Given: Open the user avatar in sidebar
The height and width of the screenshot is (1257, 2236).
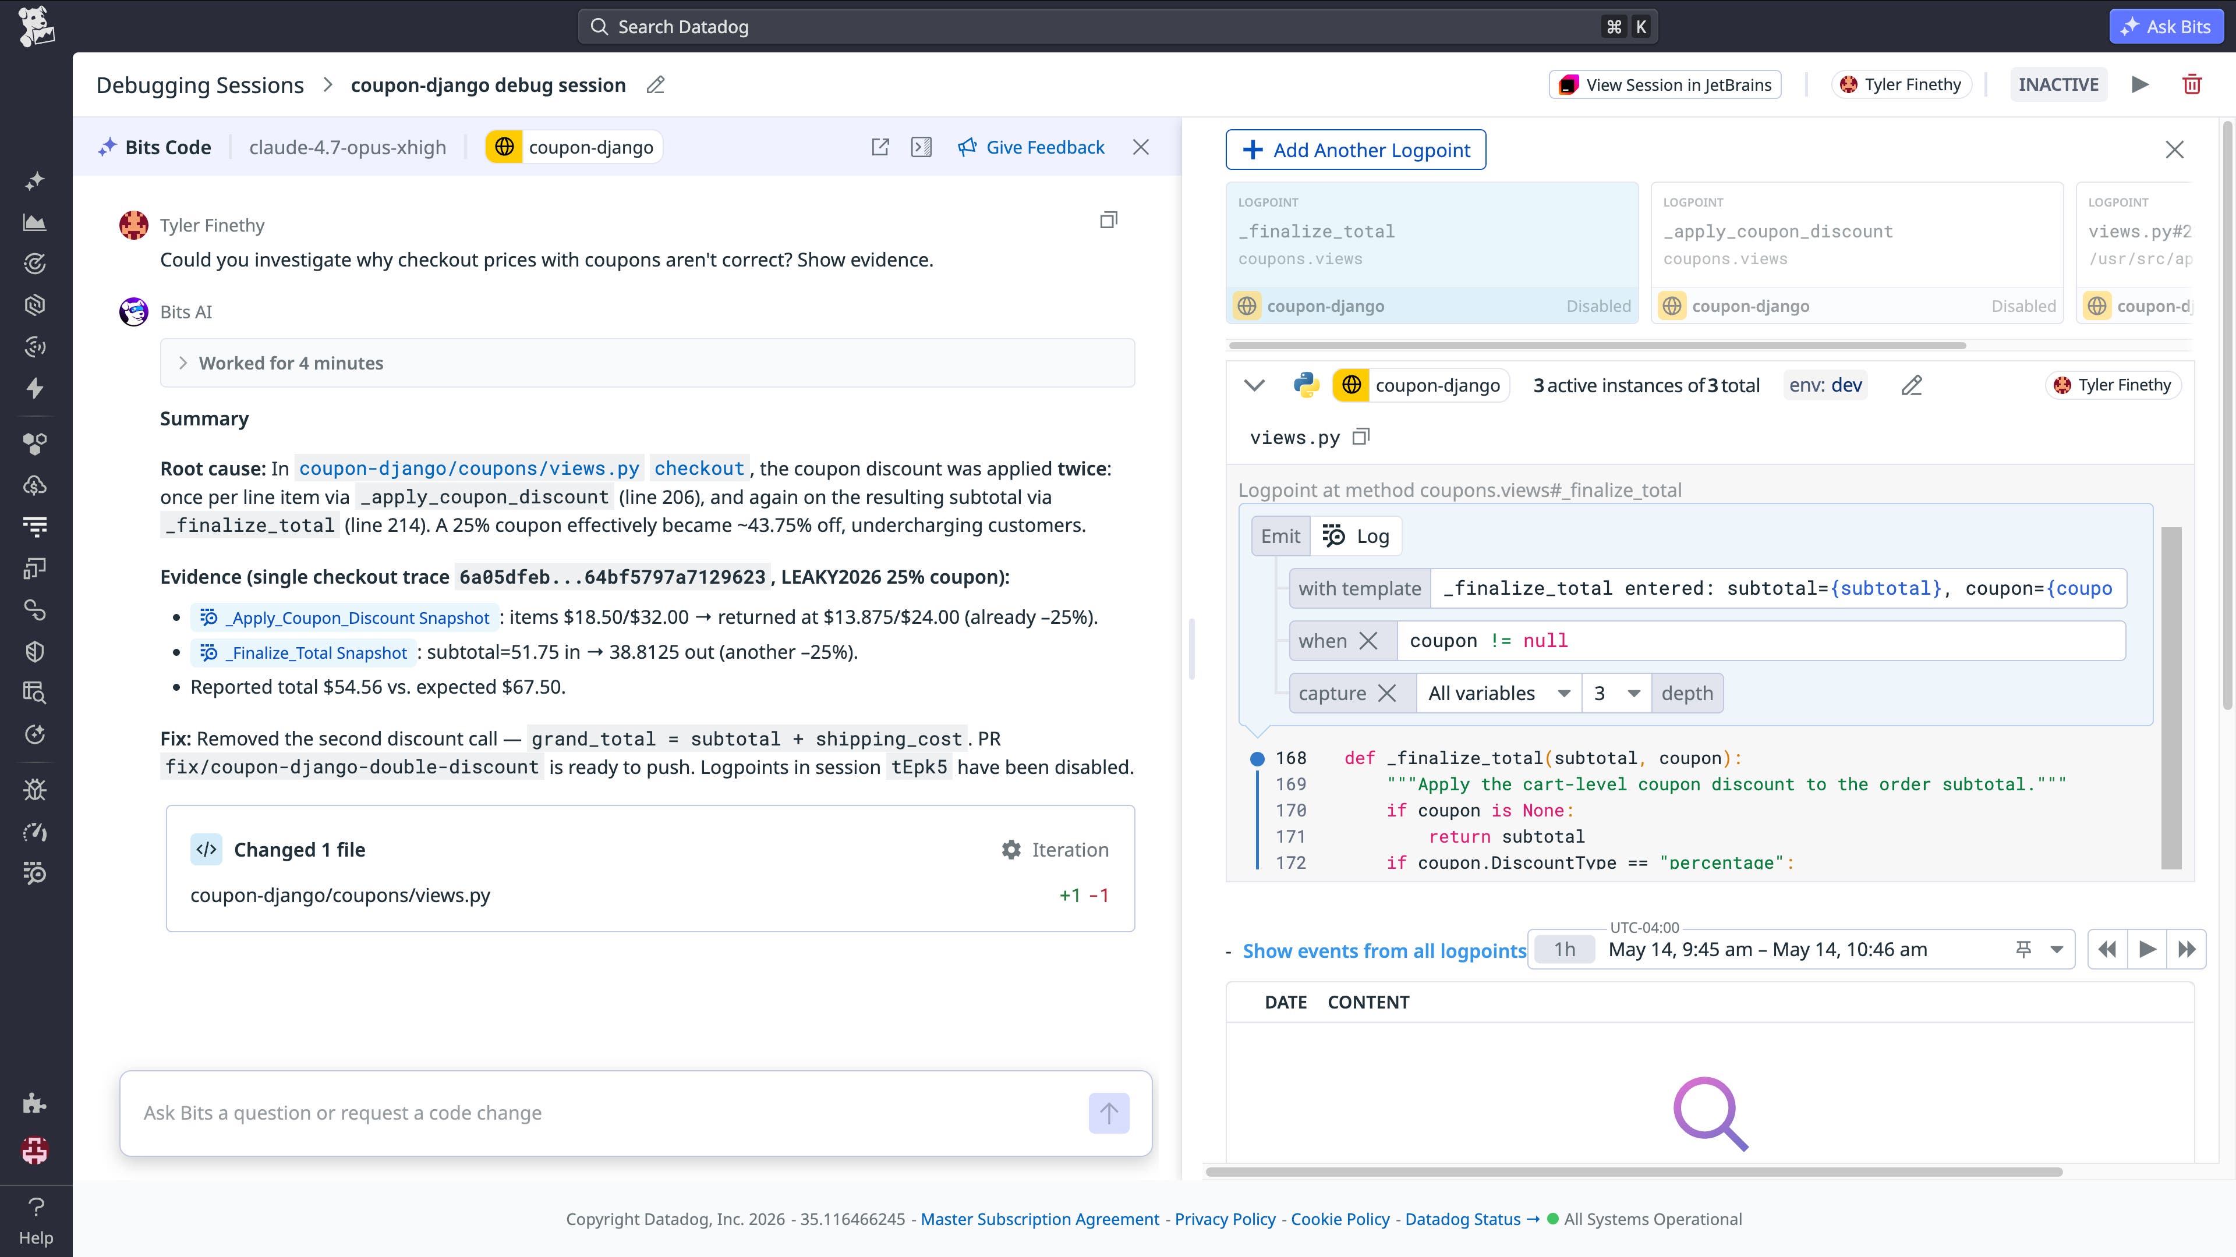Looking at the screenshot, I should pyautogui.click(x=35, y=1151).
